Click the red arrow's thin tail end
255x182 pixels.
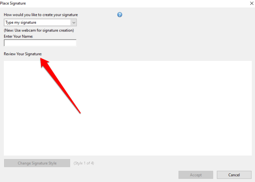click(79, 112)
